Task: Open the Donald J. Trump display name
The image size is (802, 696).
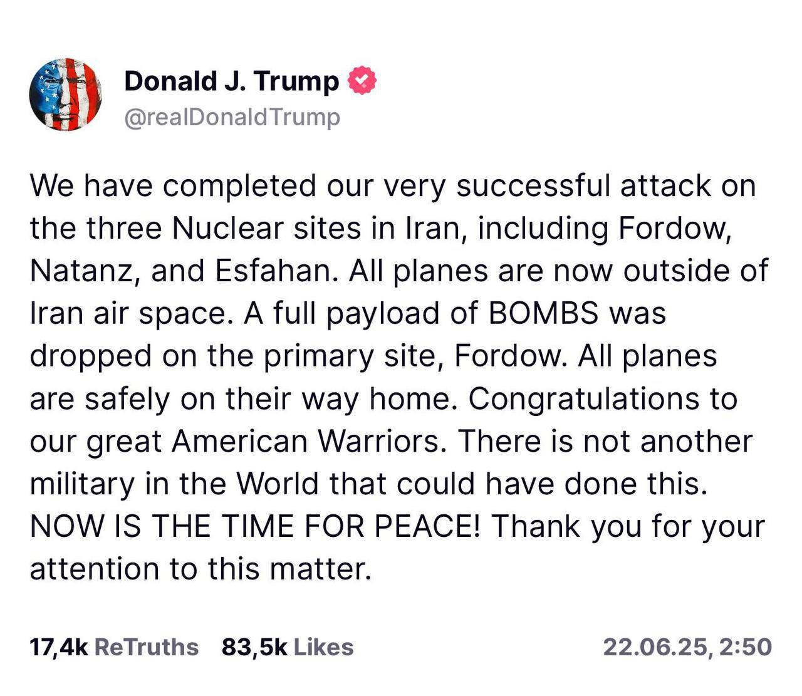Action: (x=231, y=81)
